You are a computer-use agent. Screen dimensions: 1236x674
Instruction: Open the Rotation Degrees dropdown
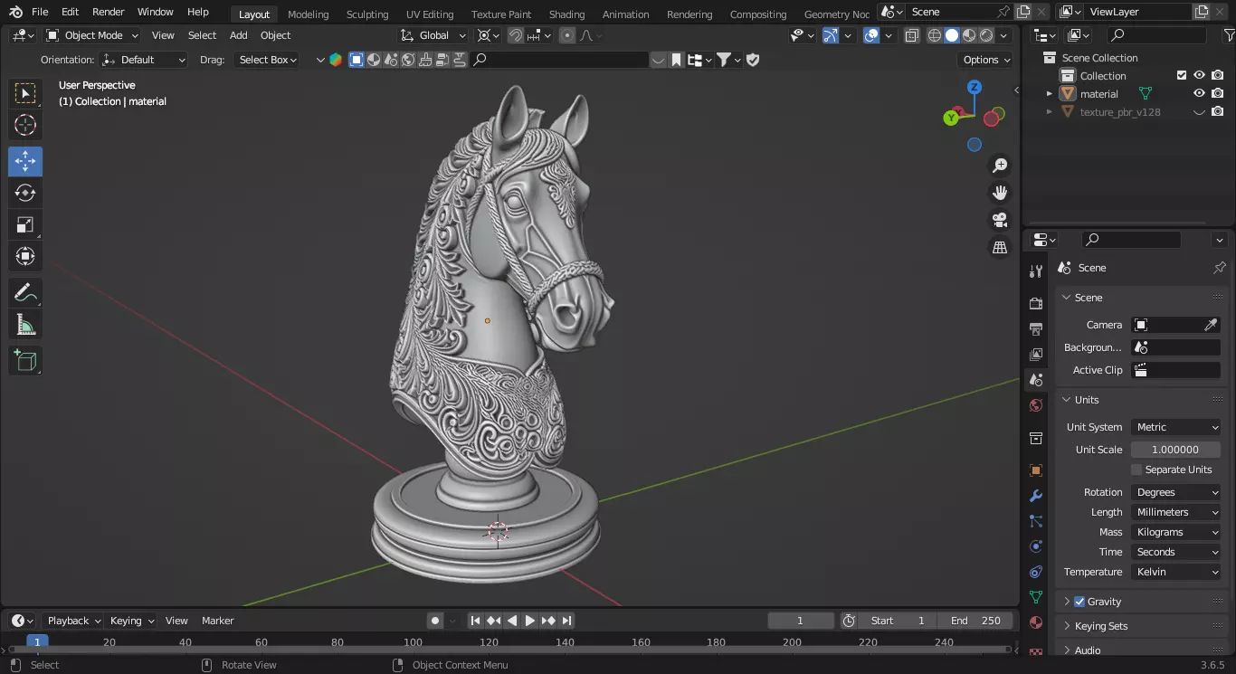point(1176,492)
